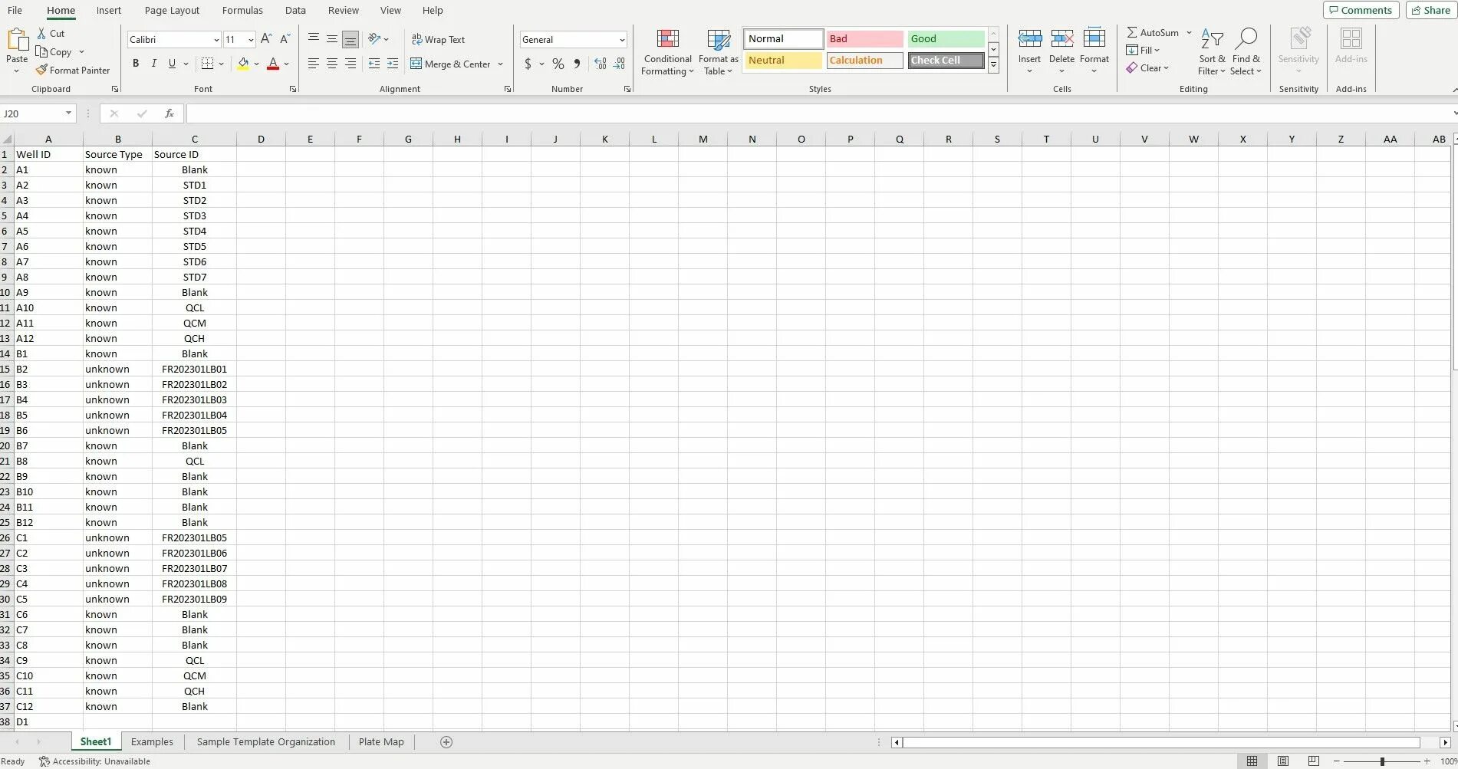
Task: Open Find & Select magnifier
Action: (1246, 52)
